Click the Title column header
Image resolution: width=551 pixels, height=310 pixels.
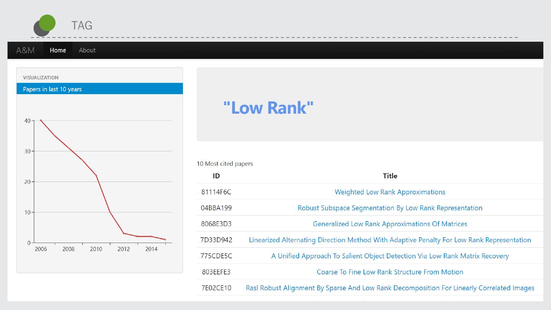tap(390, 176)
